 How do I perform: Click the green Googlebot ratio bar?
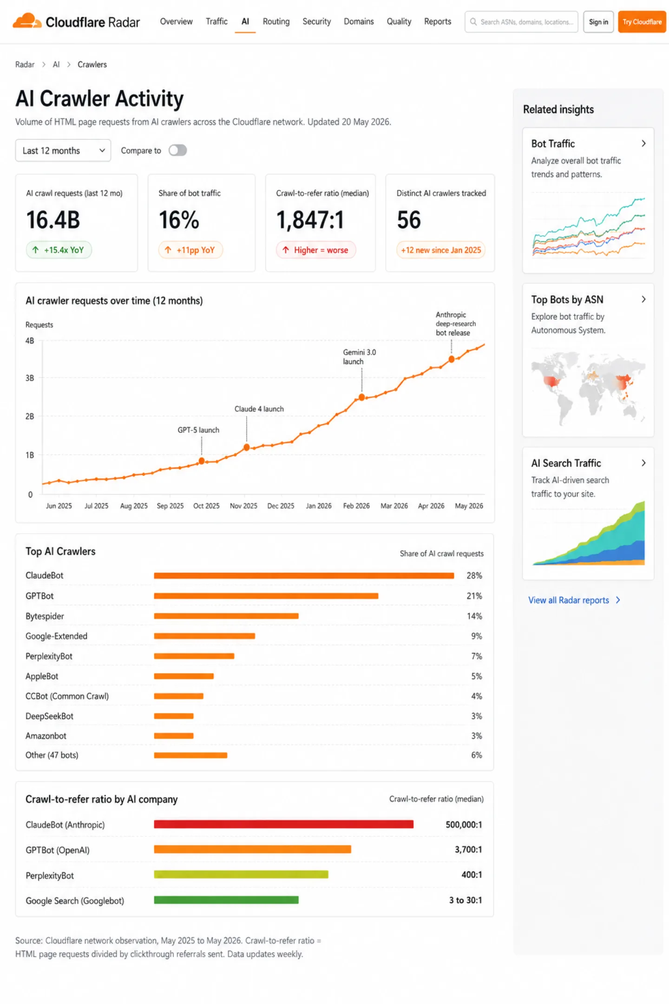click(x=226, y=900)
